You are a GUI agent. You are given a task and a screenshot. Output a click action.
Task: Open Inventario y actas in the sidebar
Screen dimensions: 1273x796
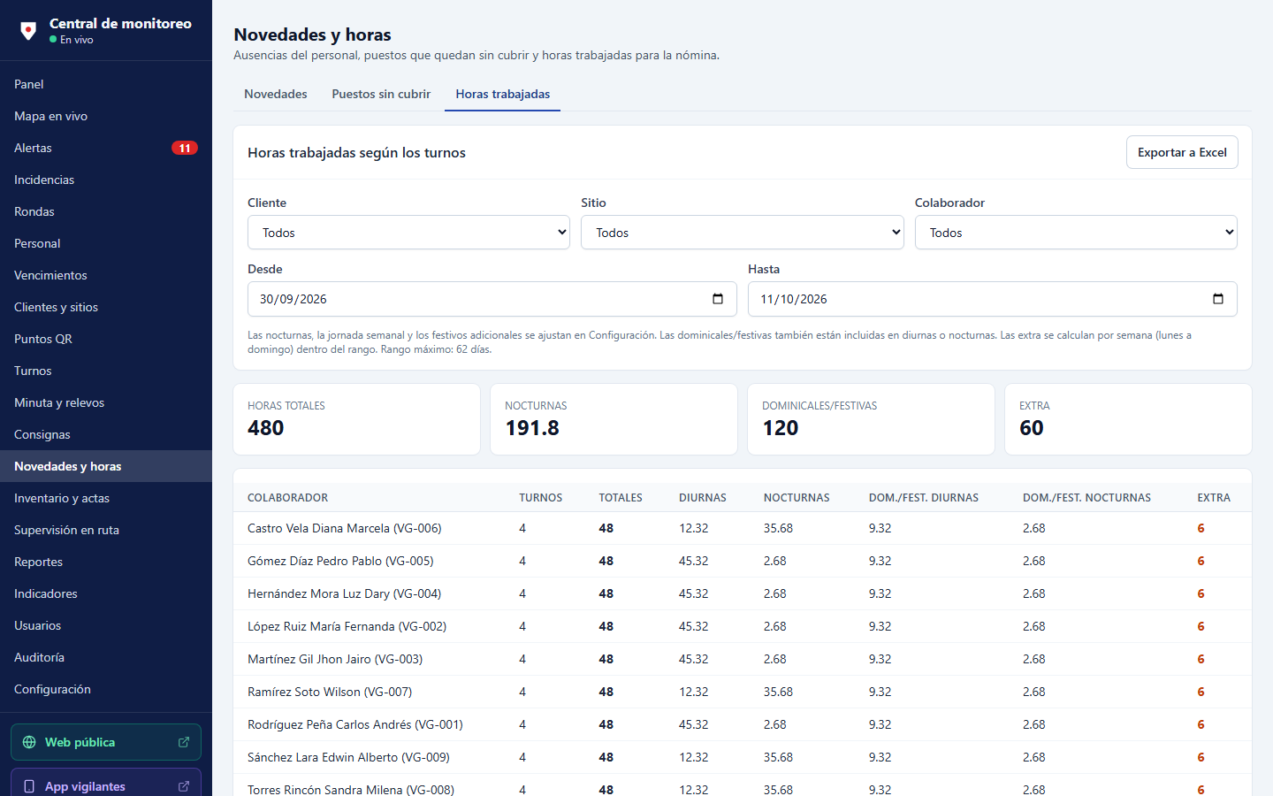106,498
